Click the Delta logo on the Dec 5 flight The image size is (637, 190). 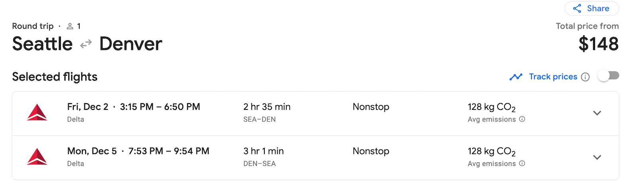37,157
